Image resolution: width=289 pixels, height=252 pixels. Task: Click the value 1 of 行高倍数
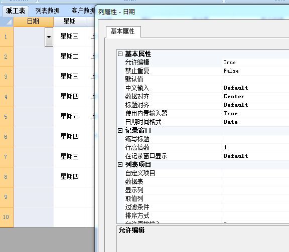pos(225,147)
